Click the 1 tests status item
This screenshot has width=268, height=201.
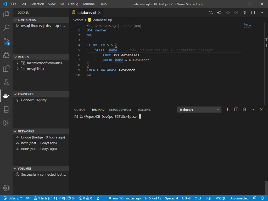54,198
